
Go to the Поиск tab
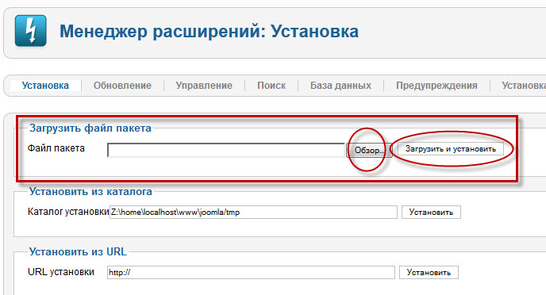(271, 86)
